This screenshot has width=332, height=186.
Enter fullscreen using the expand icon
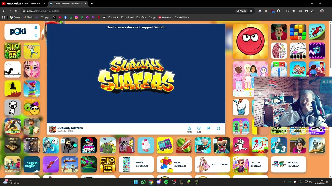point(218,128)
